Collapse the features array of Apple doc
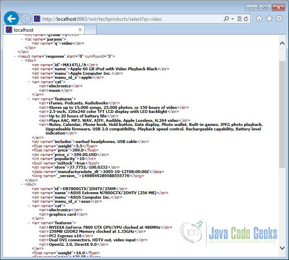 (29, 99)
